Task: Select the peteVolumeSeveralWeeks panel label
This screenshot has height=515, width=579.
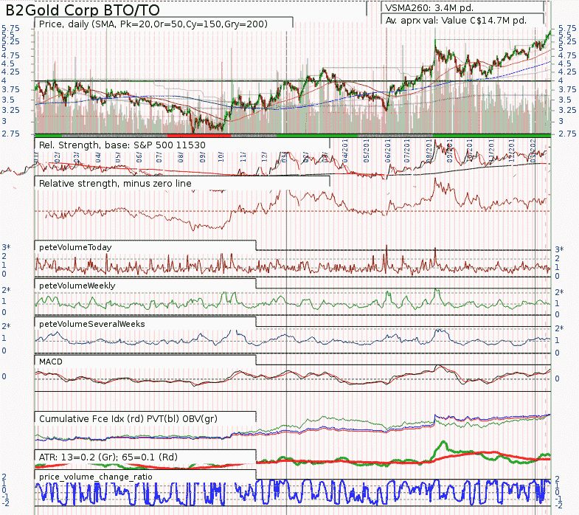Action: tap(92, 324)
